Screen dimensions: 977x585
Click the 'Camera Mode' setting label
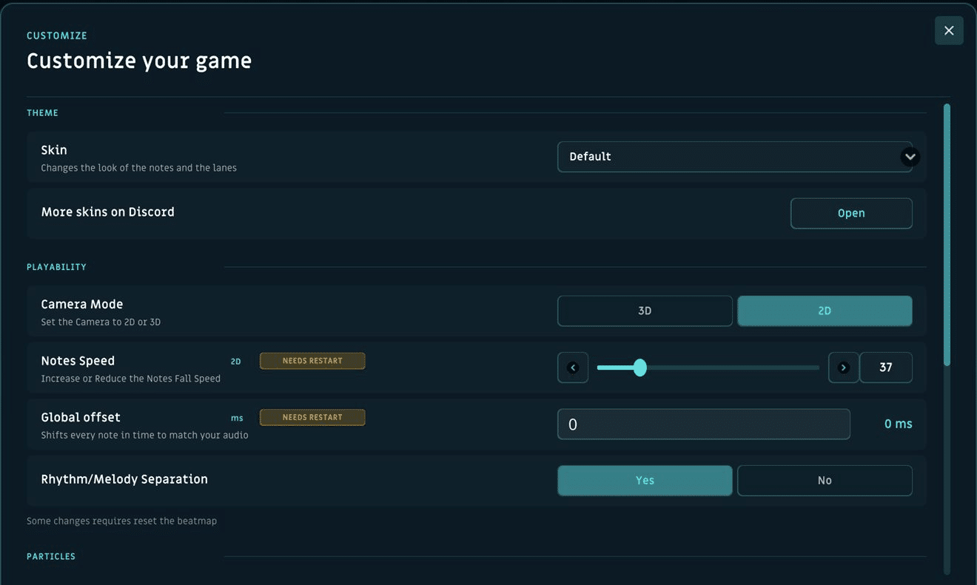(82, 304)
